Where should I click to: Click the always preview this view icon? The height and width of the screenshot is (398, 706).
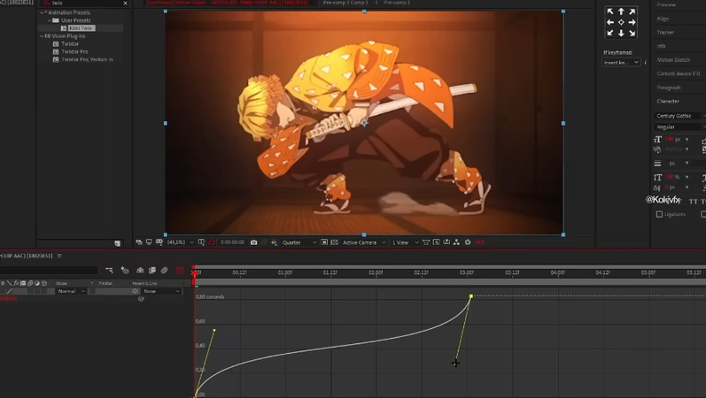click(139, 242)
